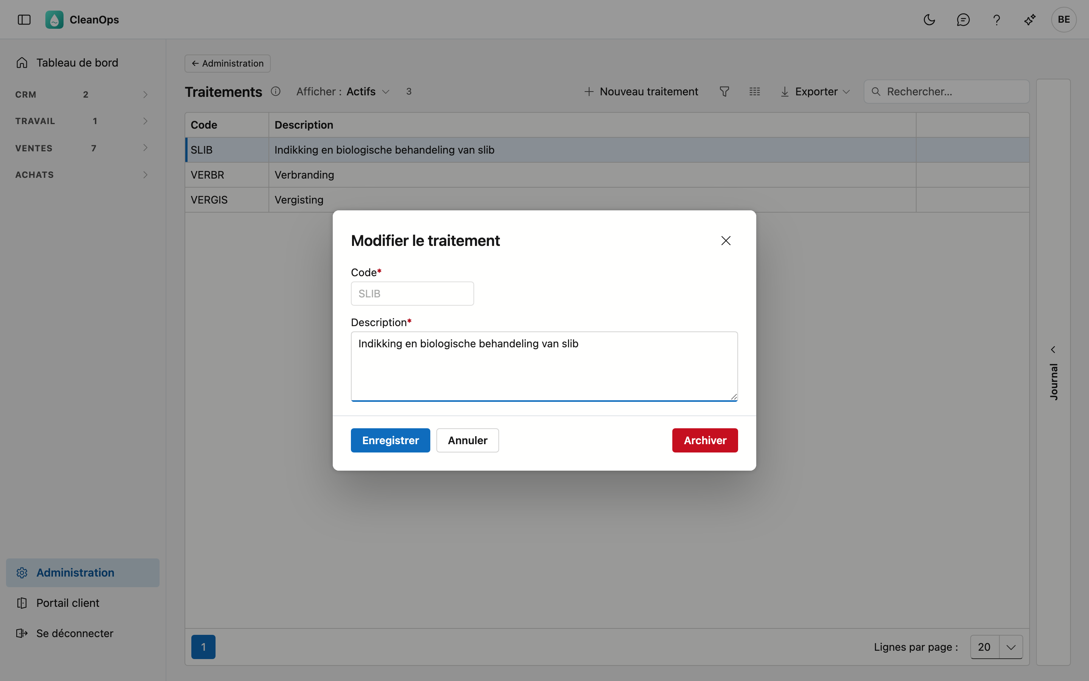Switch to dark mode moon icon

pyautogui.click(x=929, y=19)
